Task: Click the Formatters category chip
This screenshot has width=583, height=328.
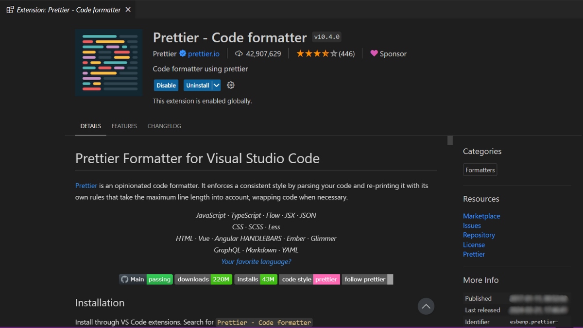Action: click(x=480, y=170)
